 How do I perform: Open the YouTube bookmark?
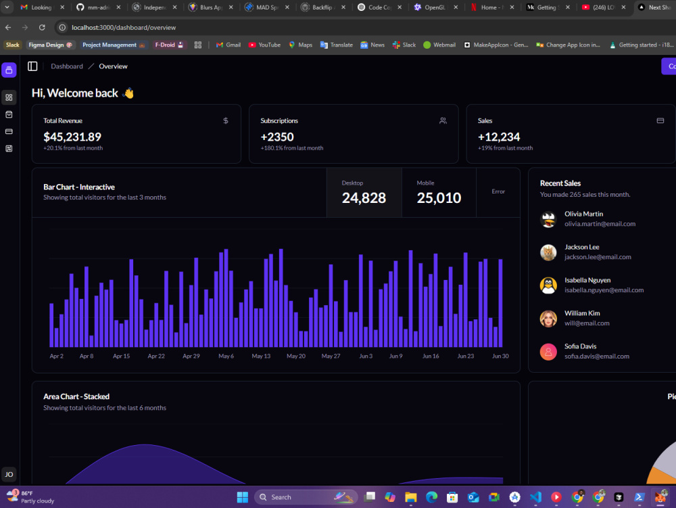coord(265,45)
